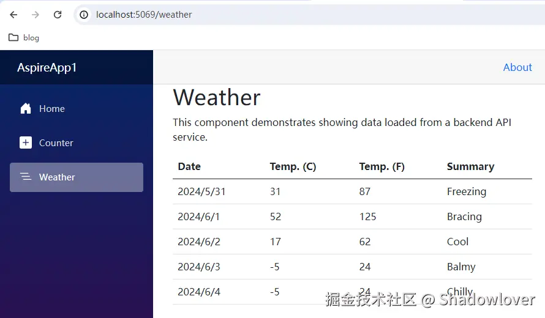Select the date cell 2024/6/1
545x318 pixels.
point(198,216)
